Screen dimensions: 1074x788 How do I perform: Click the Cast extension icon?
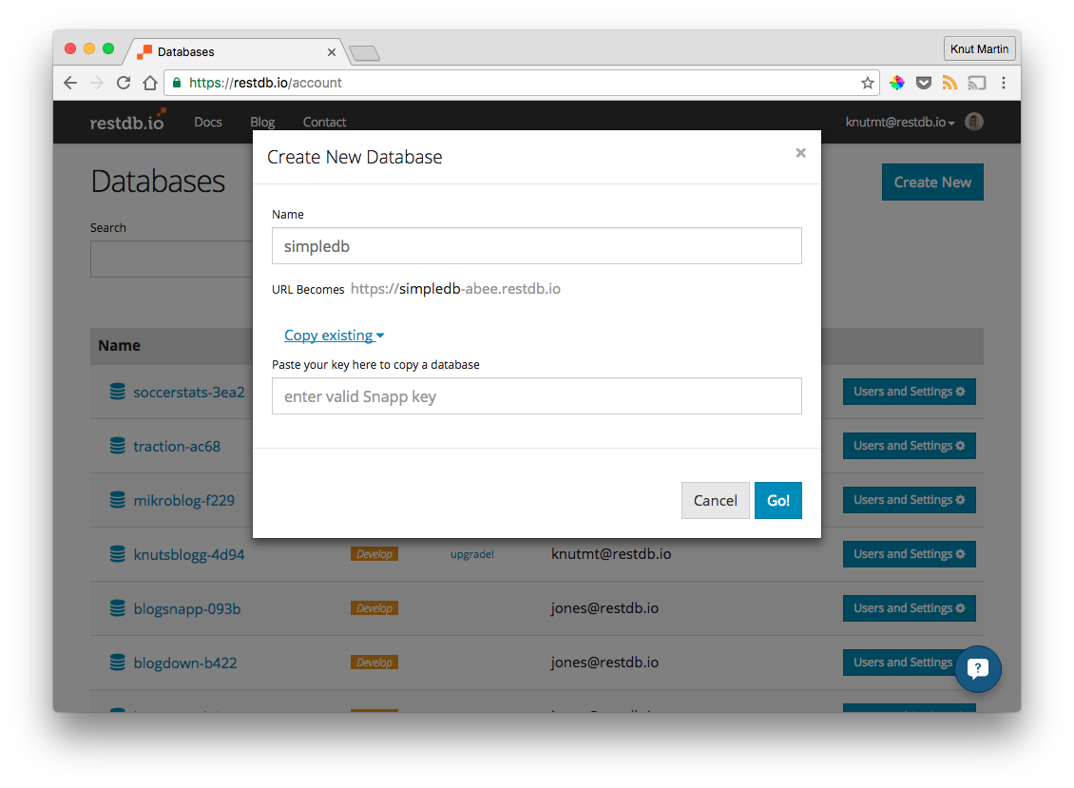pos(976,83)
